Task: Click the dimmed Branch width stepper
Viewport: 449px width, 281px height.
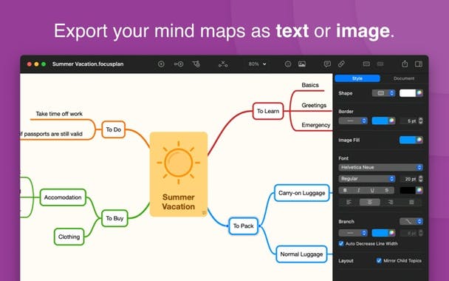Action: coord(421,233)
